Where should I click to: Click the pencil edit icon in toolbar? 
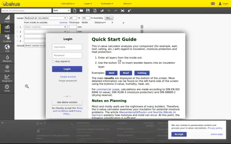pos(102,11)
